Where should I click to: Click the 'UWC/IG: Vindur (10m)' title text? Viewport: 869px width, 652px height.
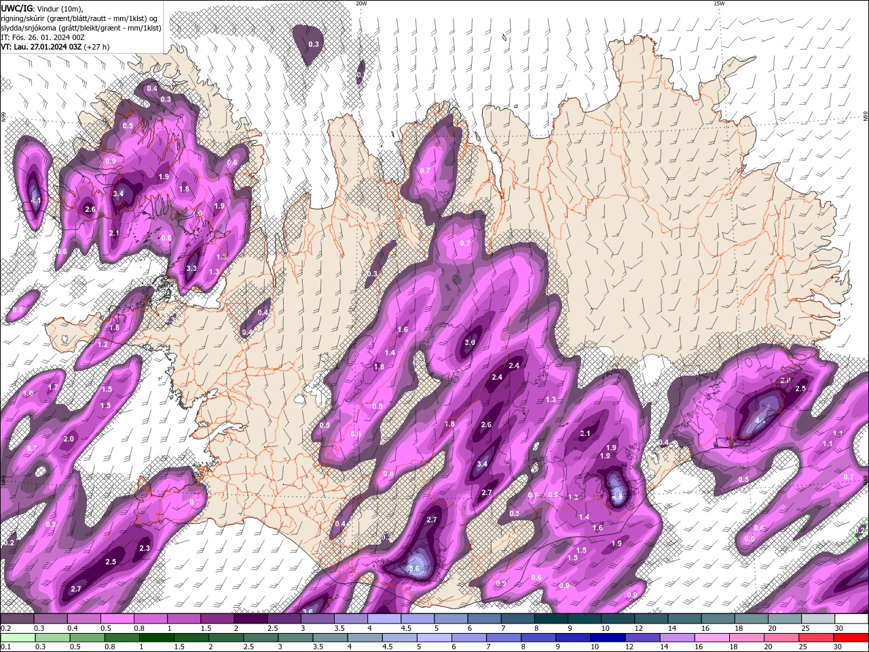pyautogui.click(x=41, y=8)
